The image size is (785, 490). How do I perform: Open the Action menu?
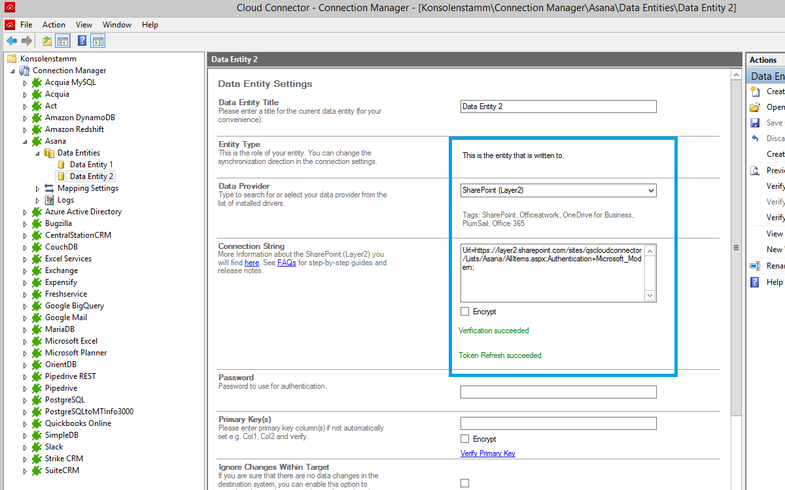(x=54, y=25)
